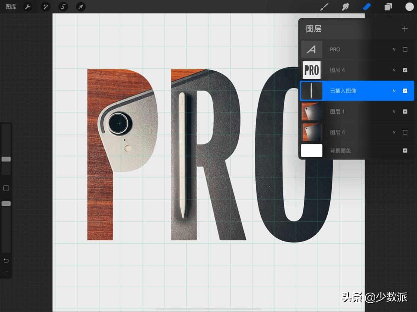Select the Smudge tool
Screen dimensions: 417x312
pos(346,7)
